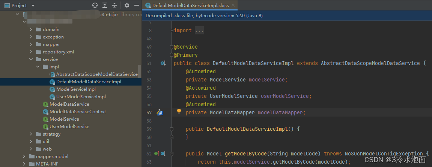The height and width of the screenshot is (167, 432).
Task: Fold the getModelByCode method at line 62
Action: point(172,154)
